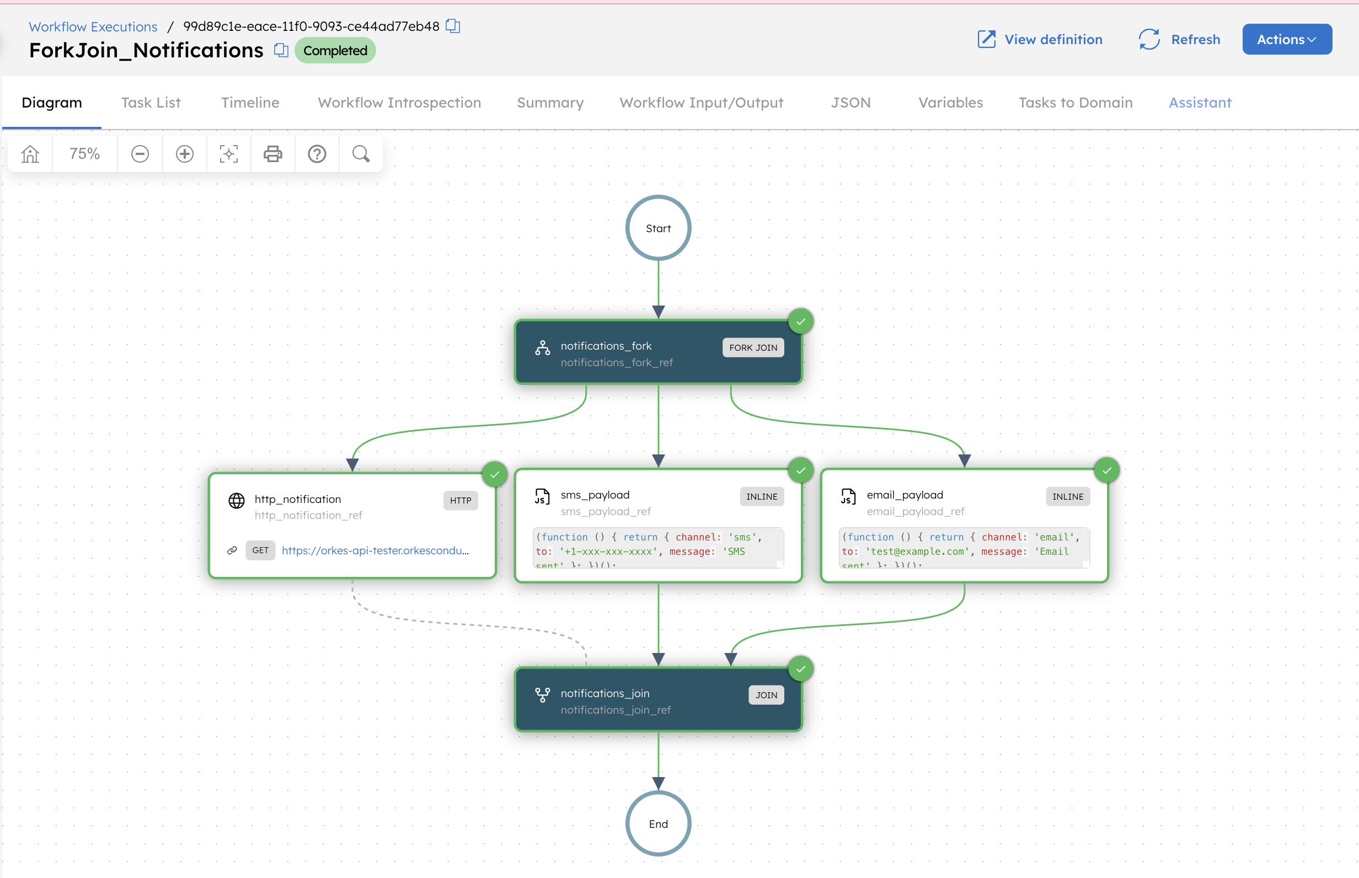The width and height of the screenshot is (1359, 878).
Task: Copy the workflow execution ID
Action: [x=452, y=26]
